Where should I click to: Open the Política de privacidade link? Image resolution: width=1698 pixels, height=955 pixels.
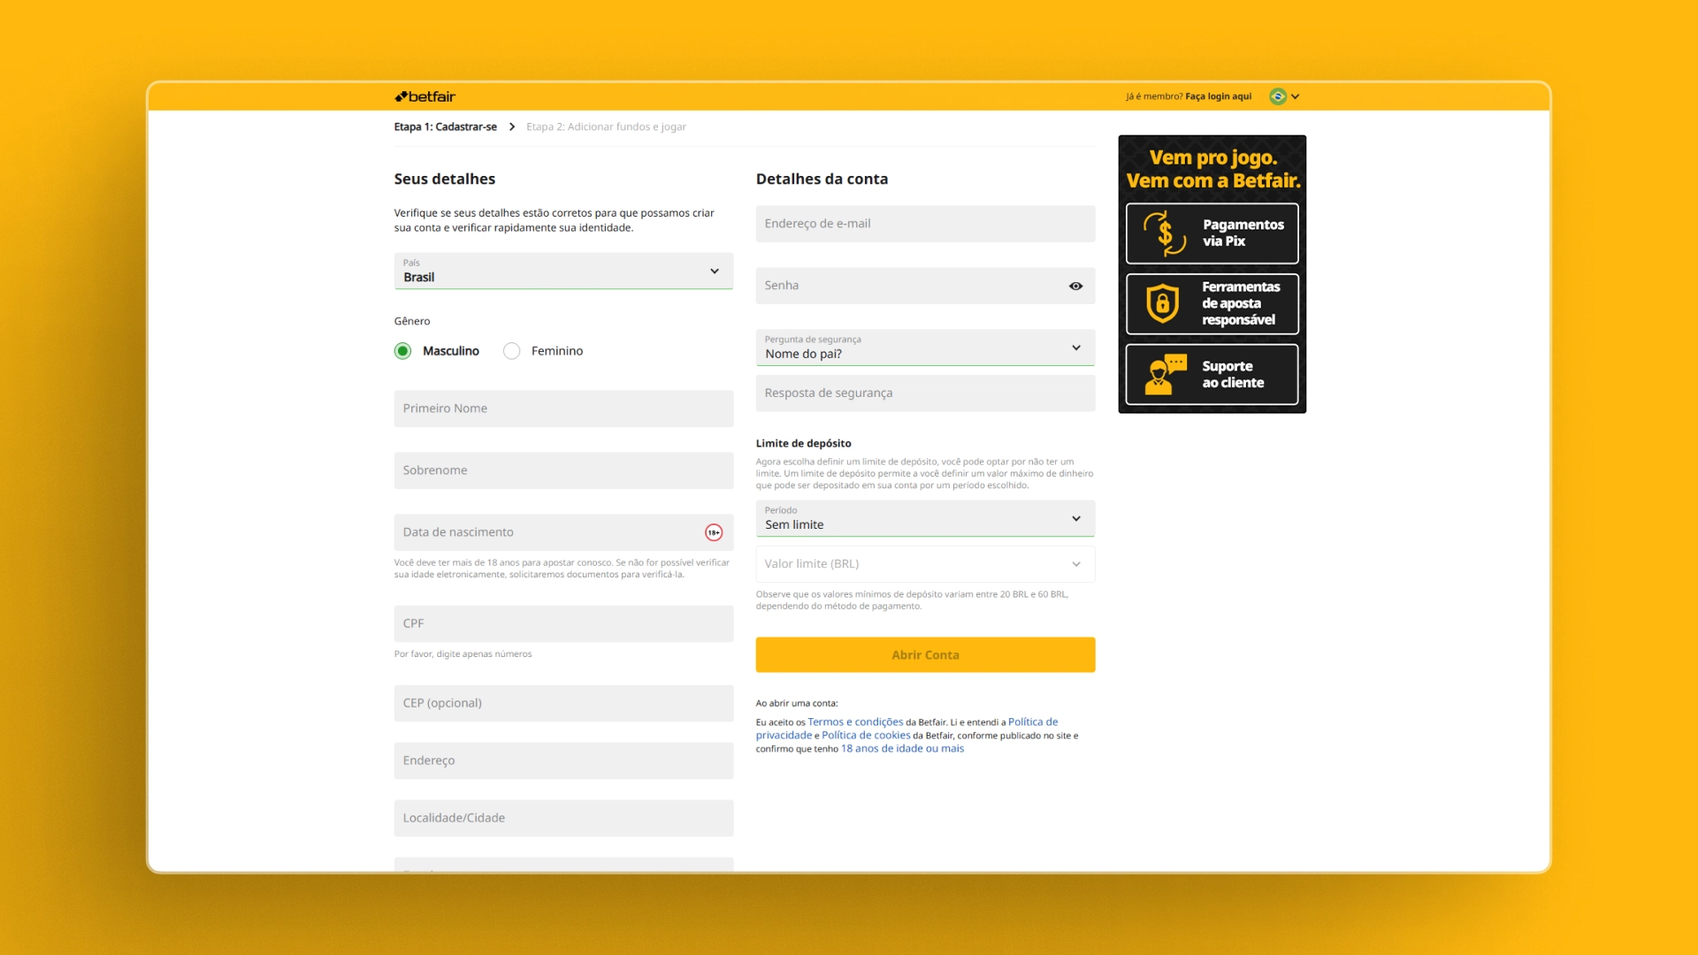coord(906,729)
